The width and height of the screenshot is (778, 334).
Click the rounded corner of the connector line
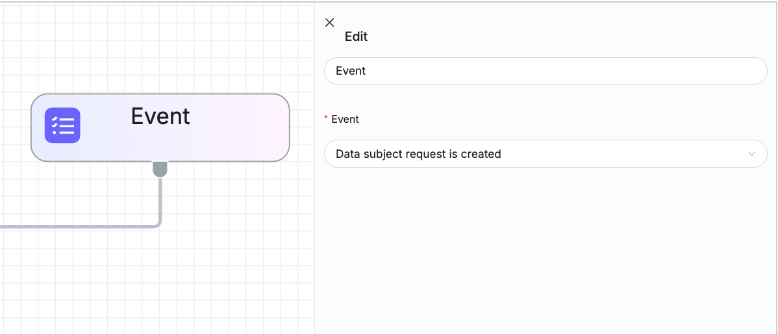coord(158,225)
